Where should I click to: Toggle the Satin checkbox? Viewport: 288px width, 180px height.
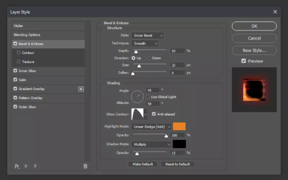point(15,80)
